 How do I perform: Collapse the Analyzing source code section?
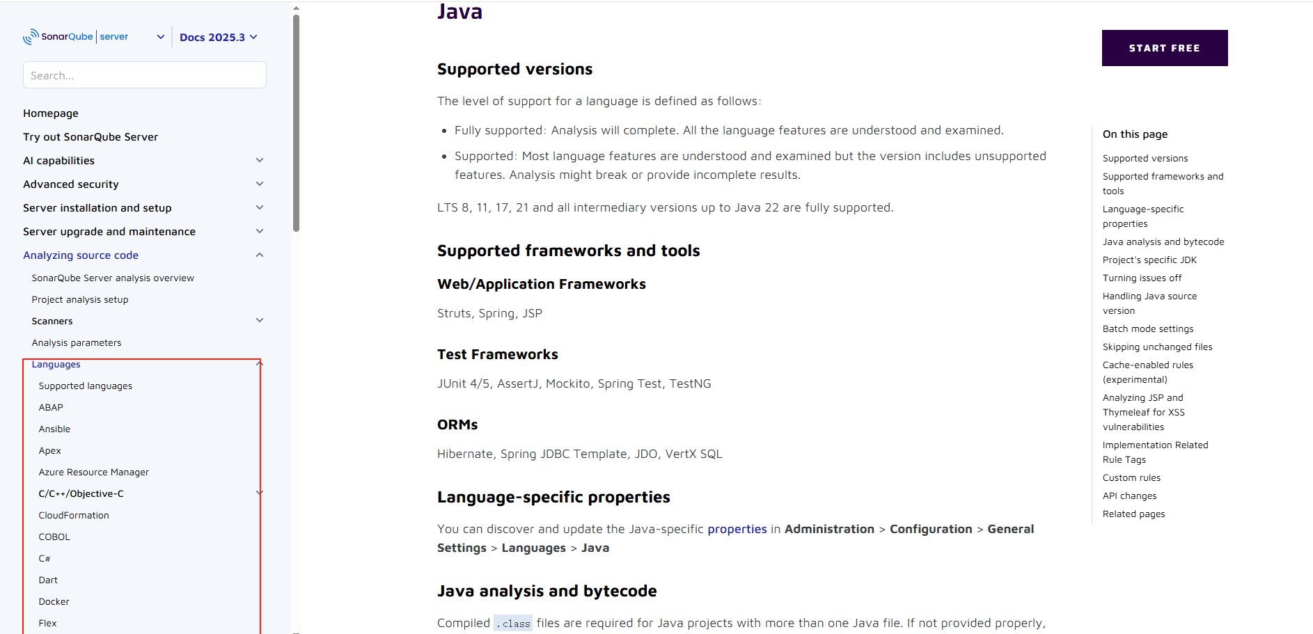[260, 255]
